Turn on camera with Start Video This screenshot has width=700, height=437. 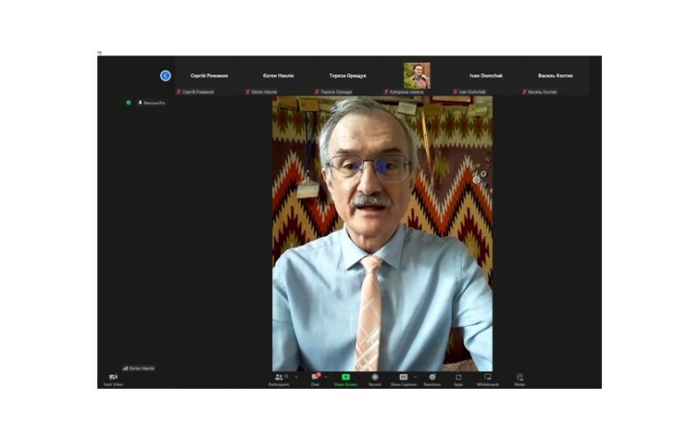[x=113, y=378]
